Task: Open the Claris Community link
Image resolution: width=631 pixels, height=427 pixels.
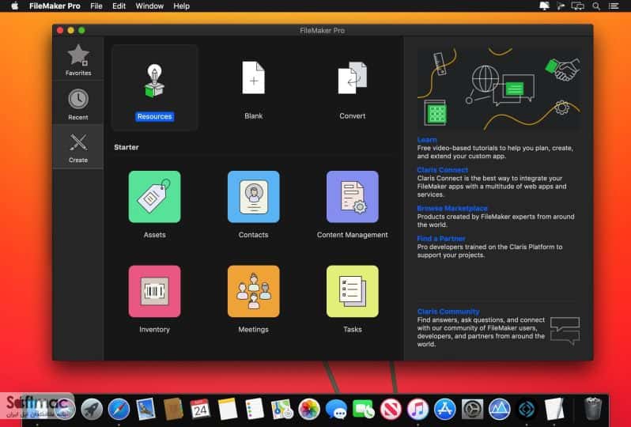Action: coord(448,312)
